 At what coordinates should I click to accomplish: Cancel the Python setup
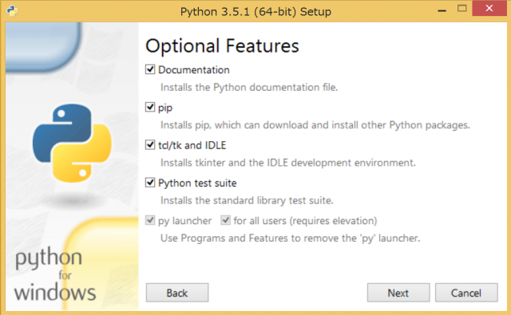(x=466, y=293)
